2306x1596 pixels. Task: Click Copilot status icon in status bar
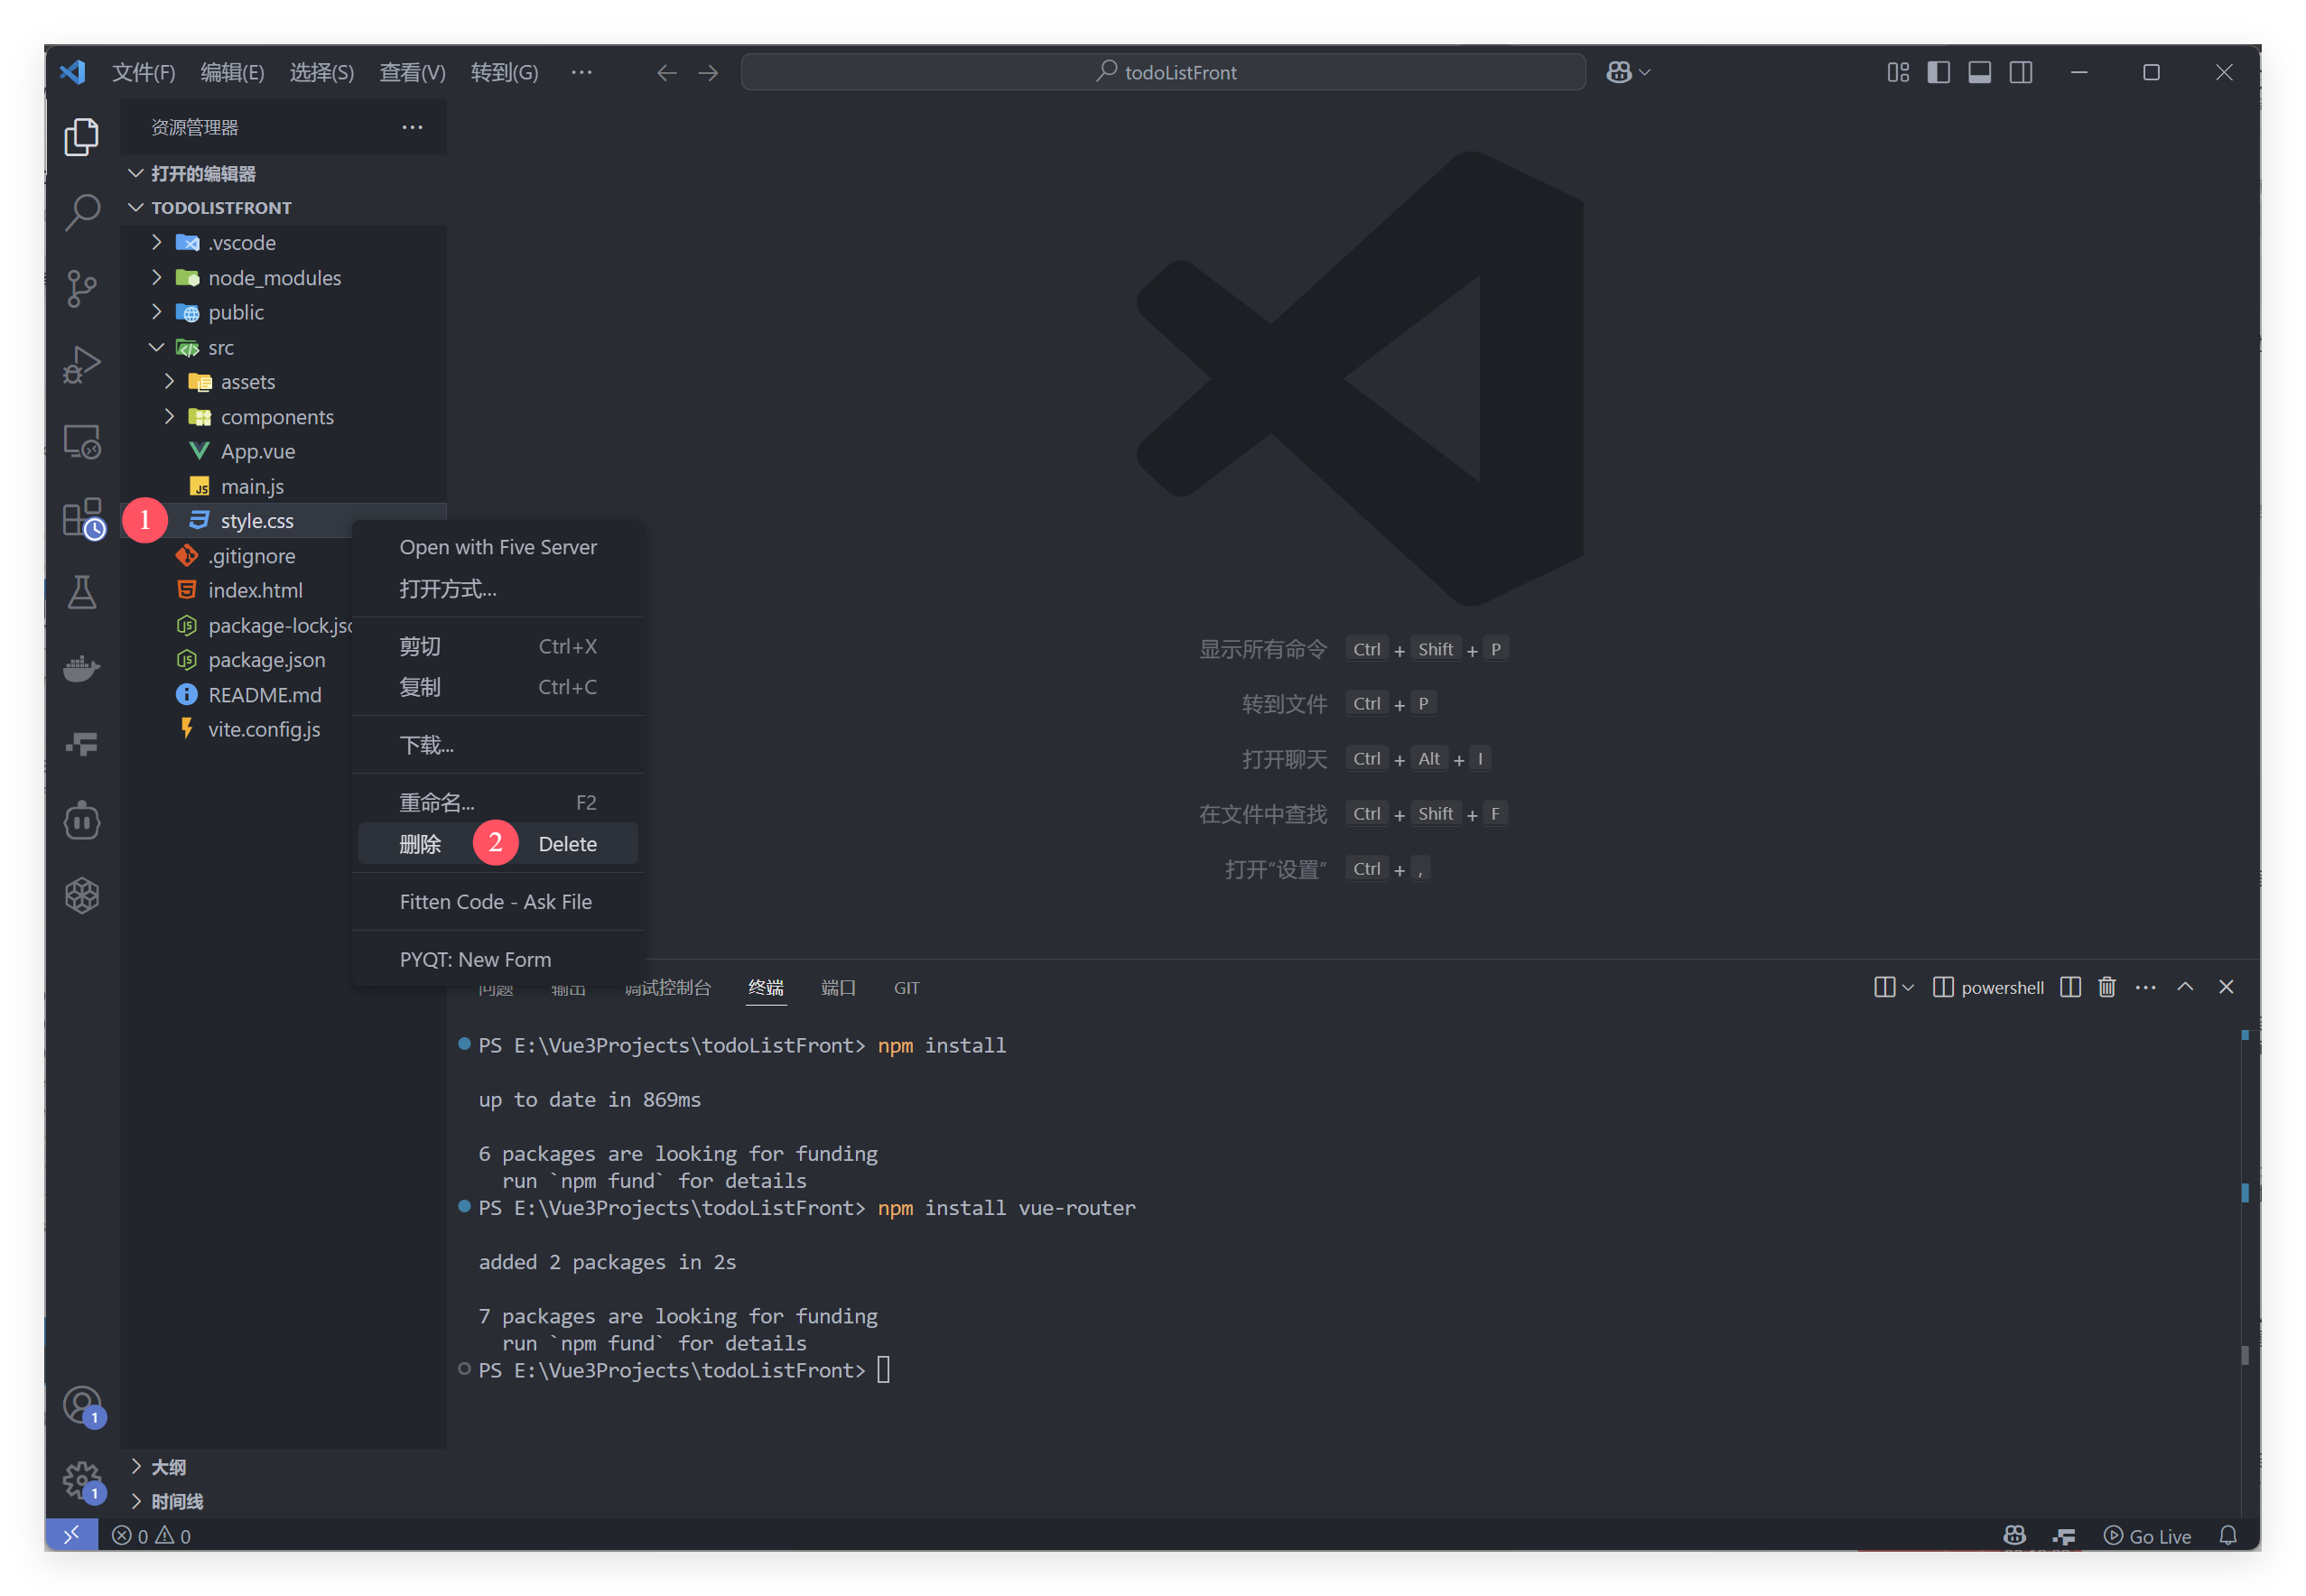[x=2014, y=1535]
